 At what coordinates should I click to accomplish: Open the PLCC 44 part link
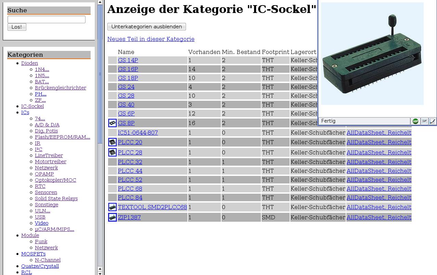tap(130, 171)
